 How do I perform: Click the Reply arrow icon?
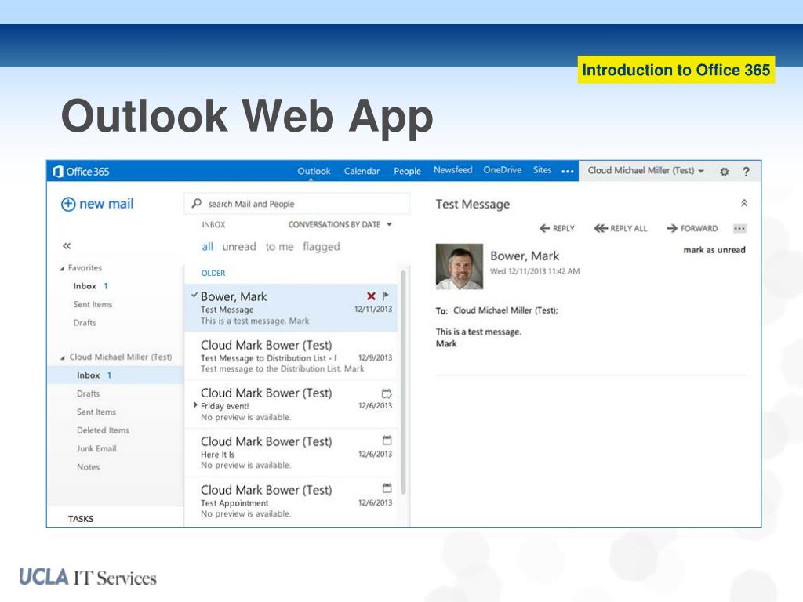tap(545, 228)
